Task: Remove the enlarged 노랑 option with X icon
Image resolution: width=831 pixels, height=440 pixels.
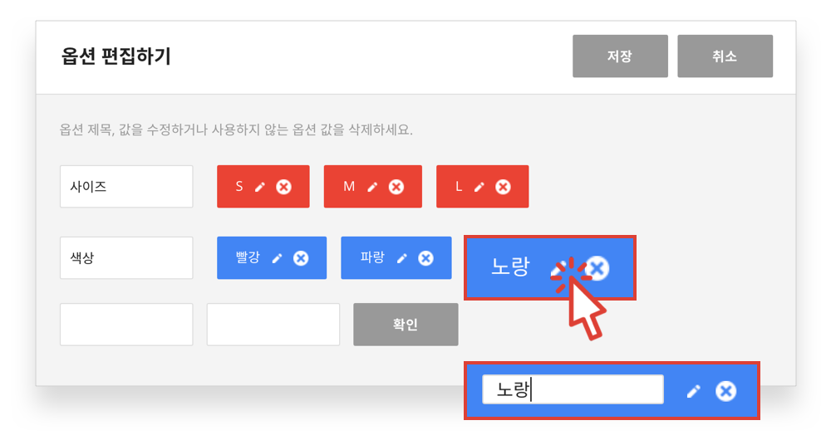Action: (598, 268)
